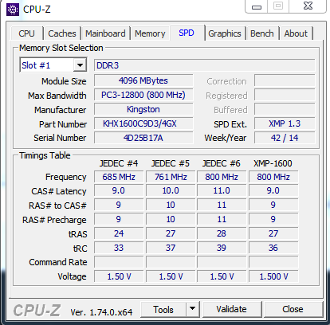
Task: Click JEDEC #6 800 MHz frequency cell
Action: (x=222, y=177)
